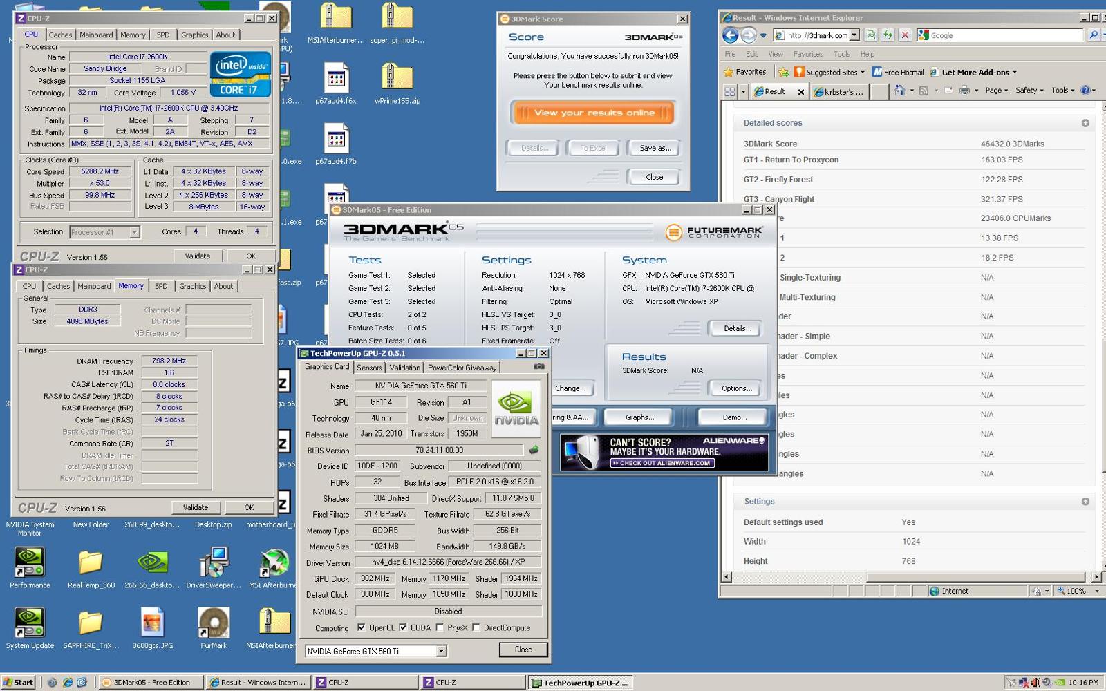This screenshot has height=691, width=1106.
Task: Open the Page menu dropdown in IE
Action: pyautogui.click(x=996, y=91)
